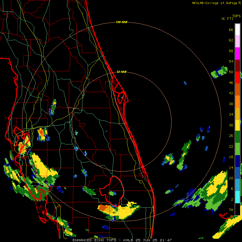Click the TOPS legend heading
242x242 pixels.
pos(236,16)
